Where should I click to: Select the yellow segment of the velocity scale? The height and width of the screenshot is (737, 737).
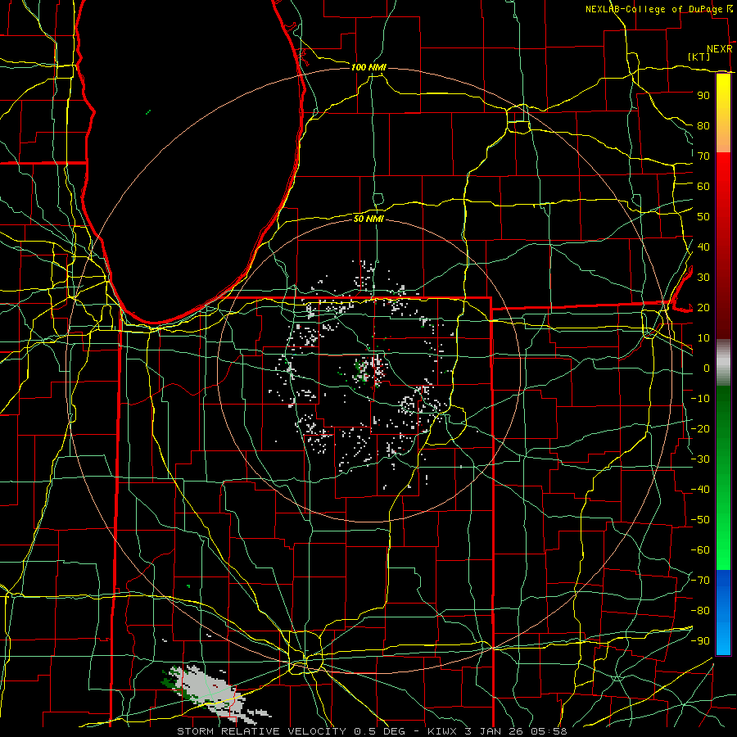click(x=723, y=113)
